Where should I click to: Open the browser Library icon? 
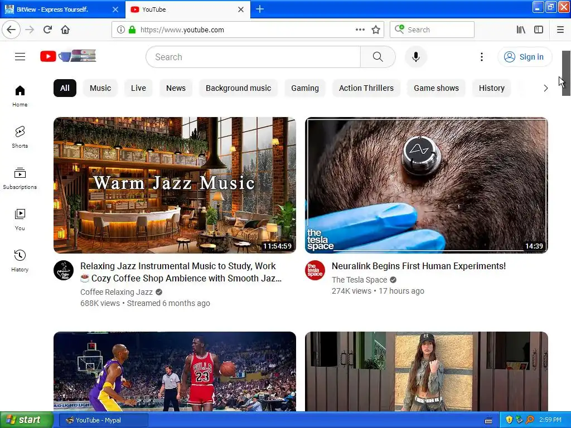tap(521, 30)
